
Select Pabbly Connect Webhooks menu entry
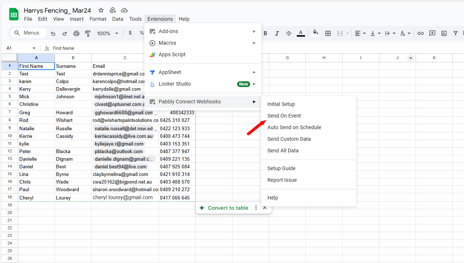click(203, 102)
